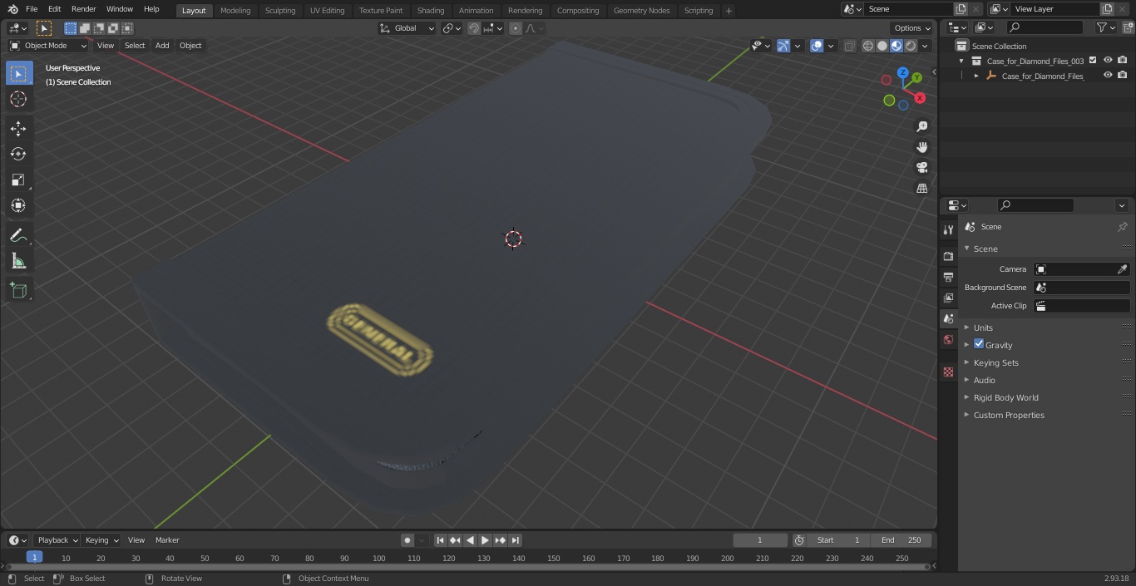Toggle X-ray mode
The width and height of the screenshot is (1136, 586).
tap(849, 46)
